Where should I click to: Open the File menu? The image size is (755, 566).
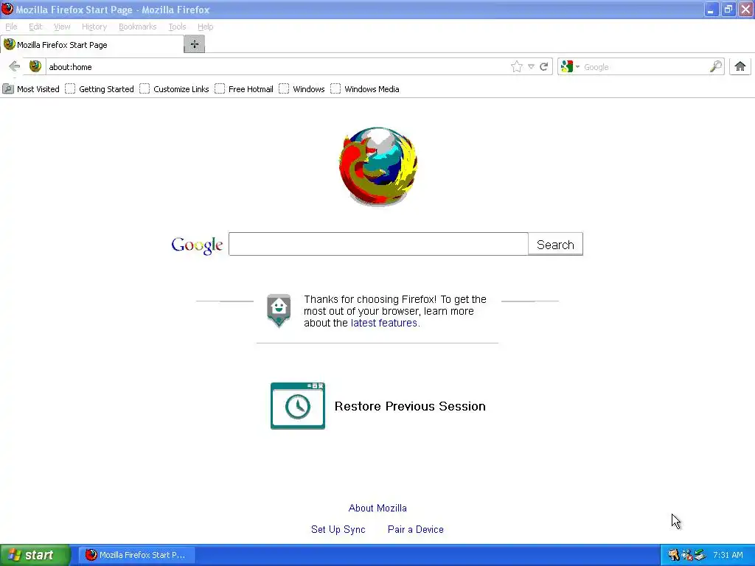(11, 27)
